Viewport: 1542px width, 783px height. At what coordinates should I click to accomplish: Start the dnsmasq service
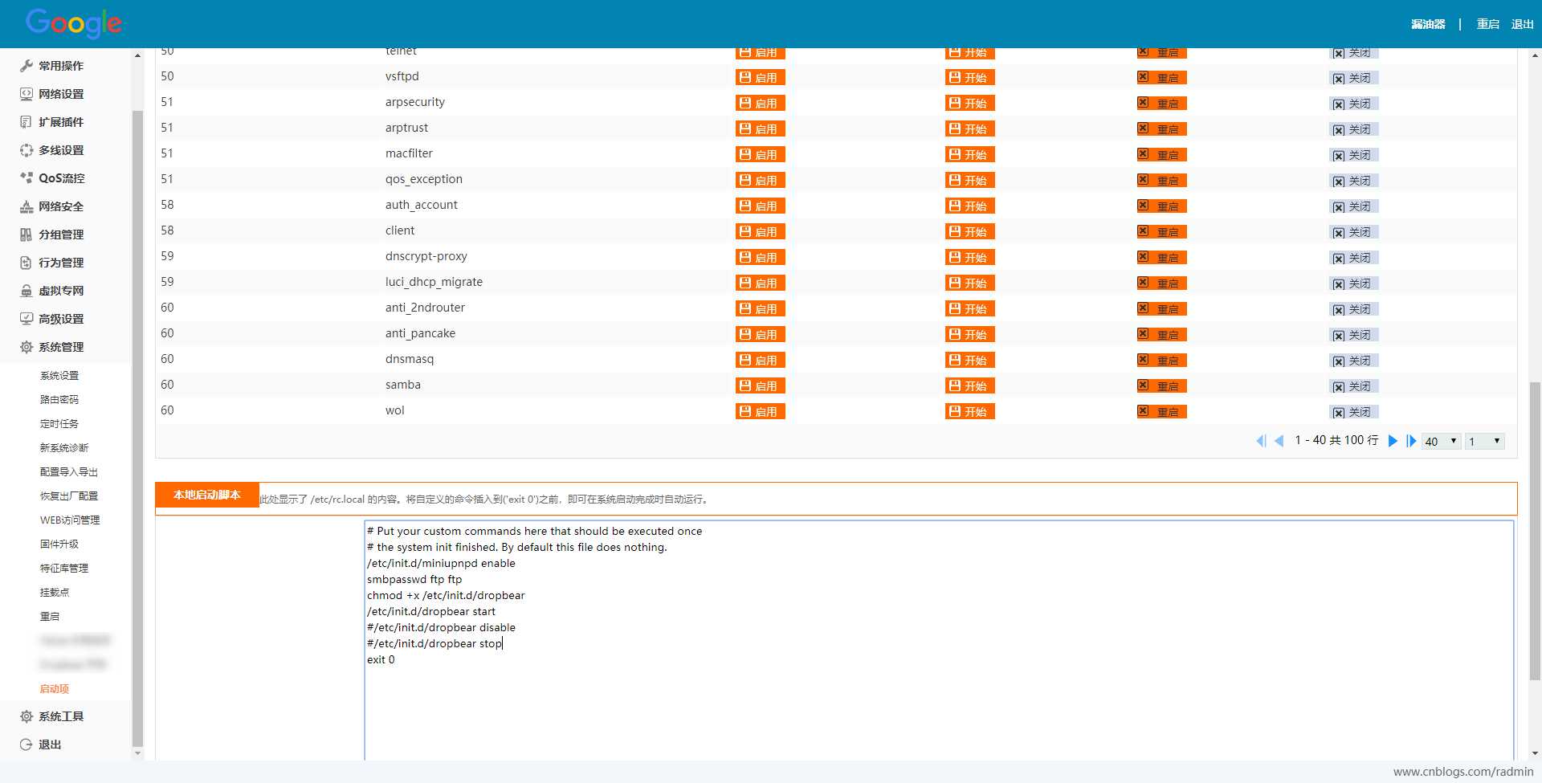click(969, 360)
